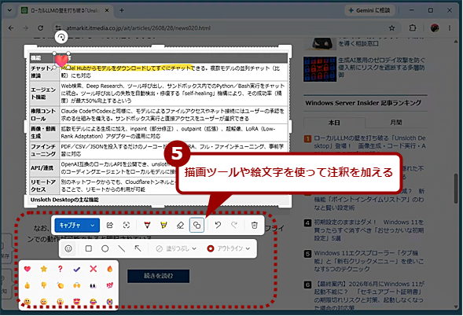
Task: Click the Gemini に相談 button
Action: (369, 10)
